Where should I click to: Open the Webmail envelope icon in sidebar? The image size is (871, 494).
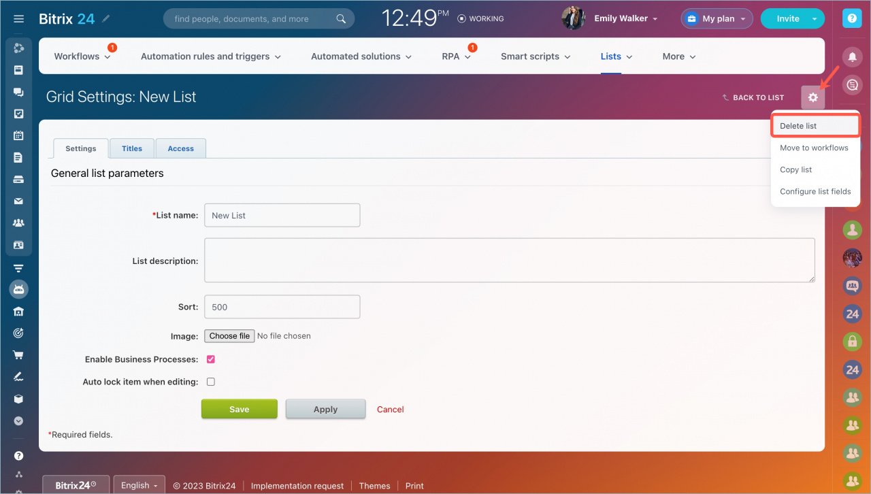click(19, 201)
